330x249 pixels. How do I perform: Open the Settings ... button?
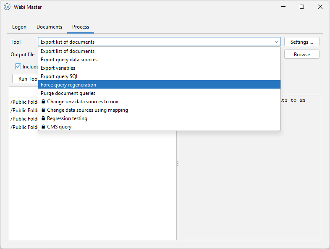301,42
